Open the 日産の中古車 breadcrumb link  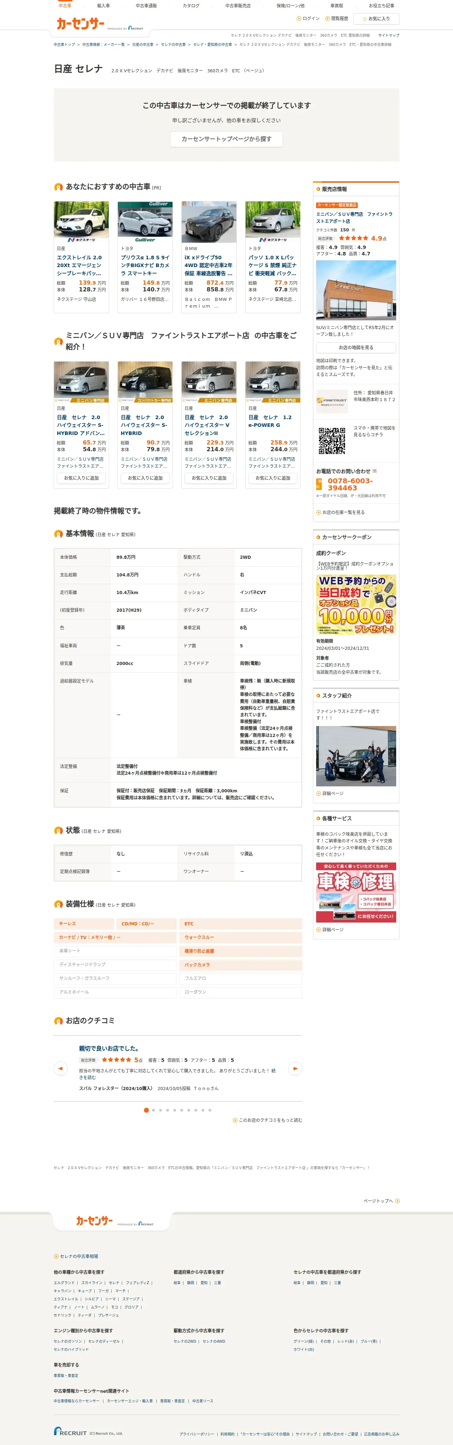pyautogui.click(x=143, y=44)
